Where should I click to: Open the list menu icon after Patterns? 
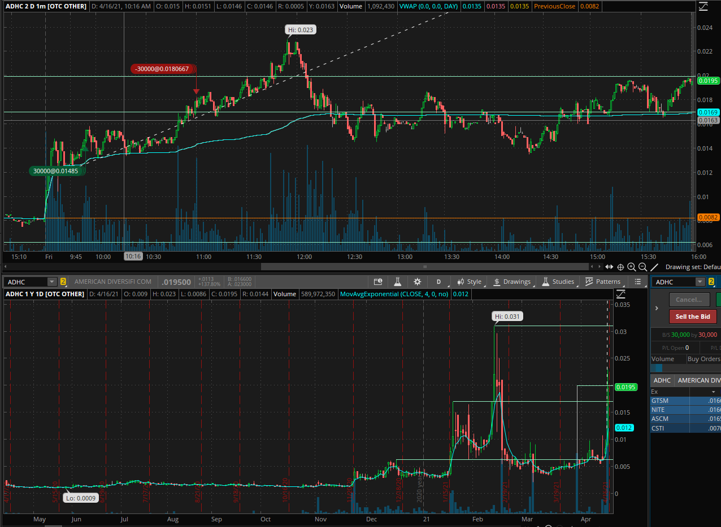point(638,282)
